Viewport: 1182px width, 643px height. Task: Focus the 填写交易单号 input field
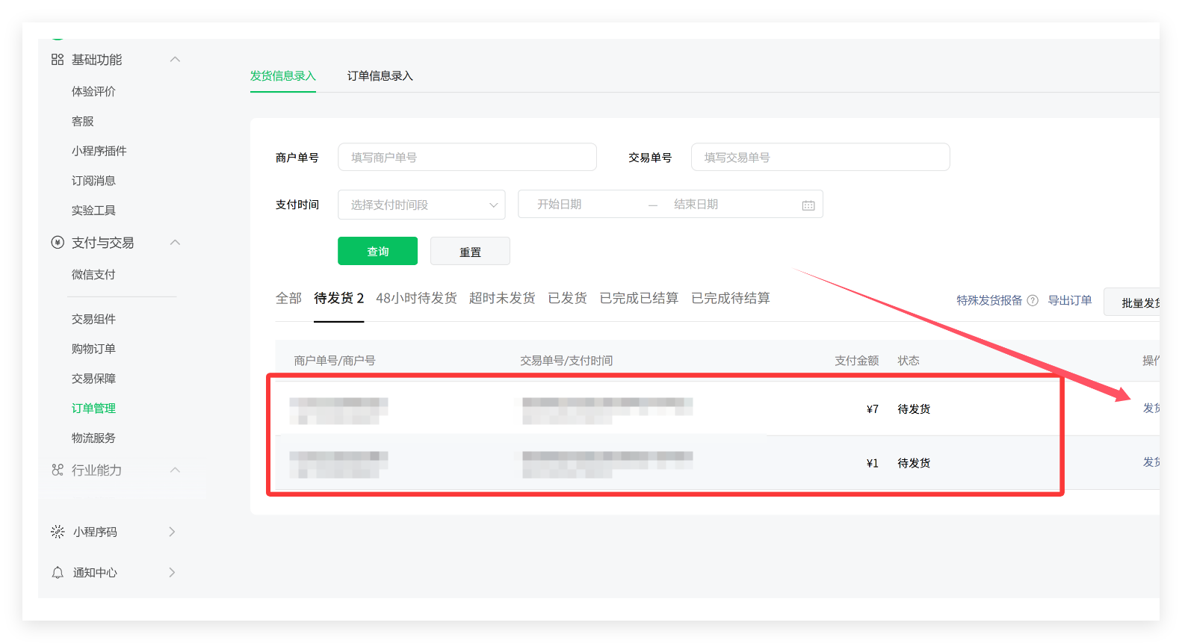coord(820,157)
